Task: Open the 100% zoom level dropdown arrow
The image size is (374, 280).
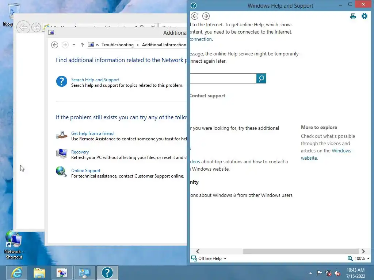Action: coord(368,258)
